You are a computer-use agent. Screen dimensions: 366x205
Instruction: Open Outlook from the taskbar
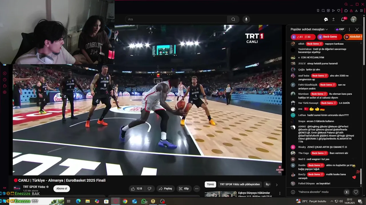click(134, 201)
